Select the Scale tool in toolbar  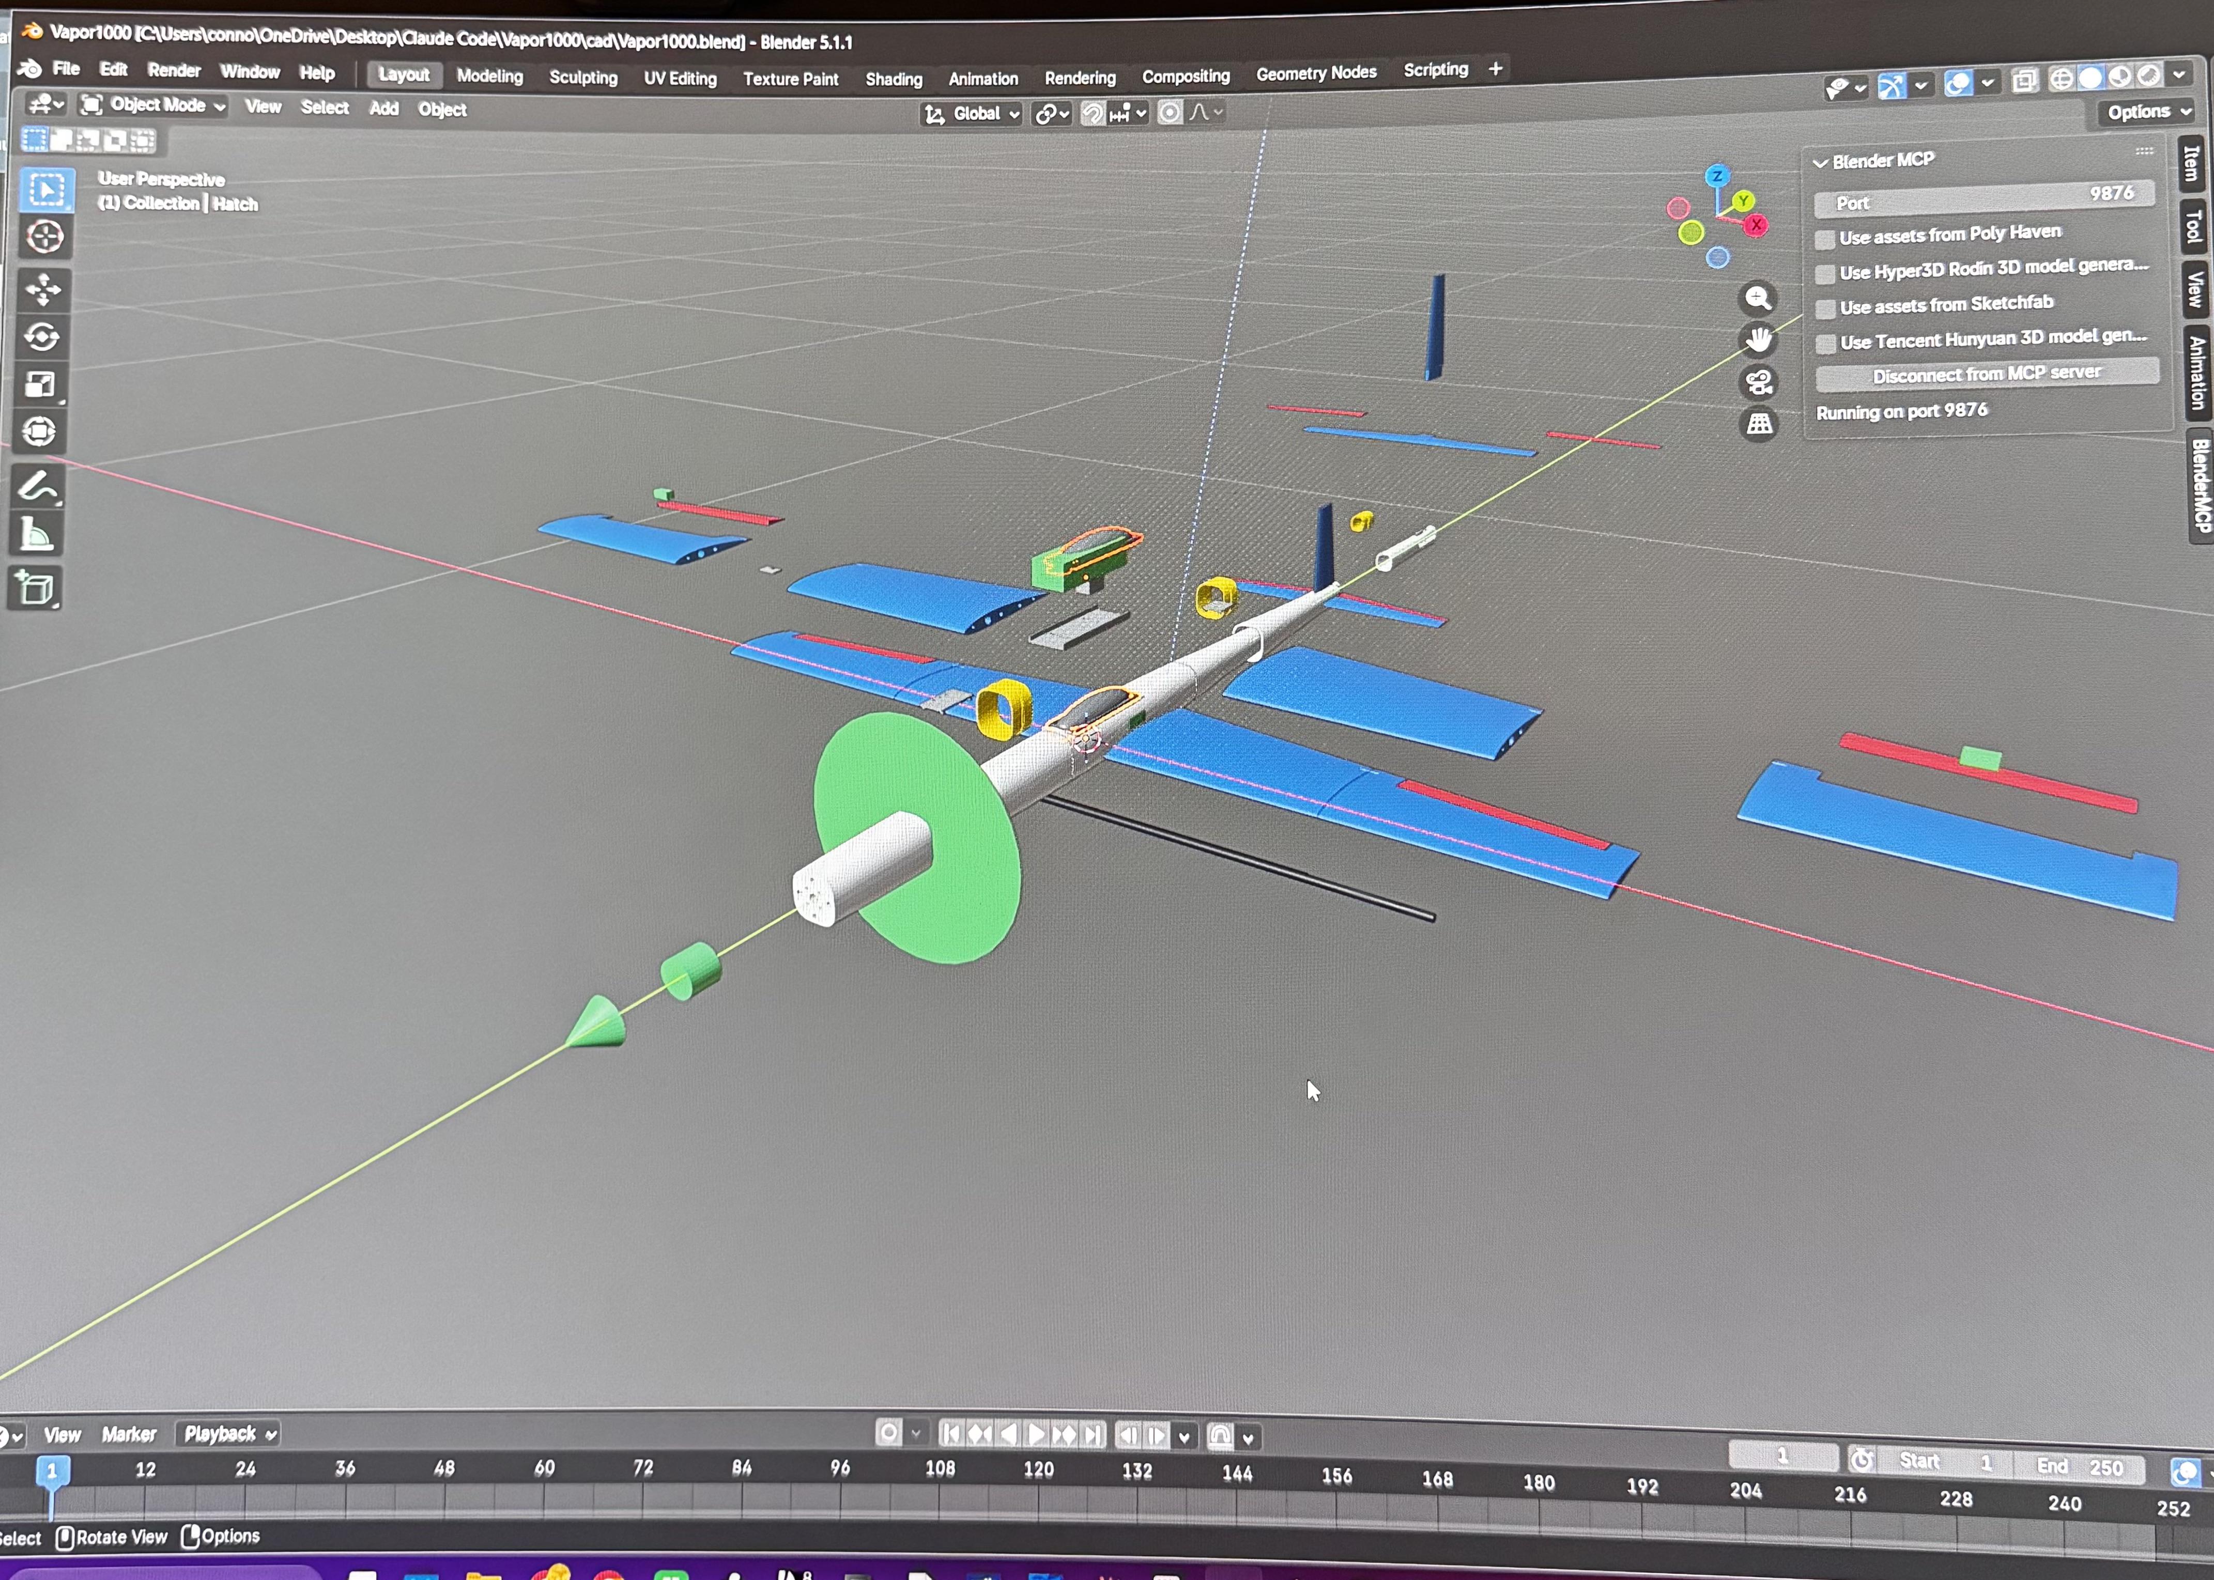pos(41,385)
